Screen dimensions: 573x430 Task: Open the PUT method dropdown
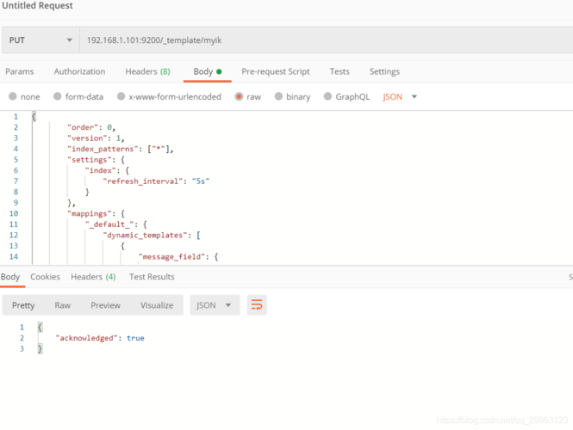pos(40,40)
